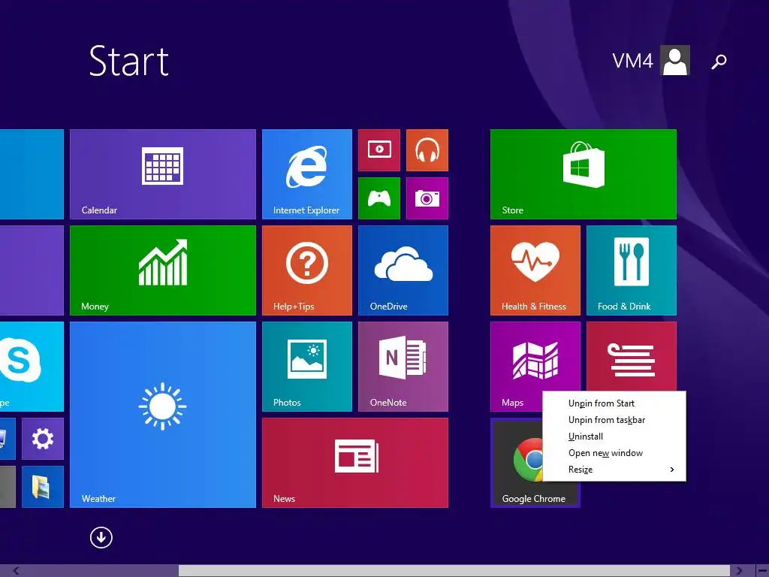The image size is (769, 577).
Task: Open the Xbox Games controller tile
Action: (x=379, y=198)
